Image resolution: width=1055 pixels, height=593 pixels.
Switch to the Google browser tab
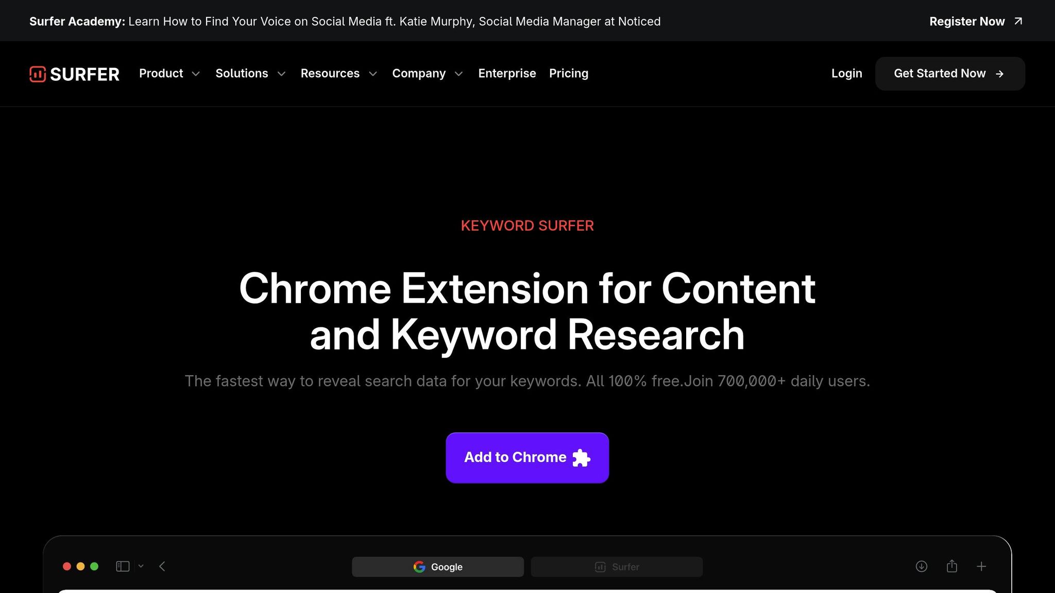click(438, 567)
